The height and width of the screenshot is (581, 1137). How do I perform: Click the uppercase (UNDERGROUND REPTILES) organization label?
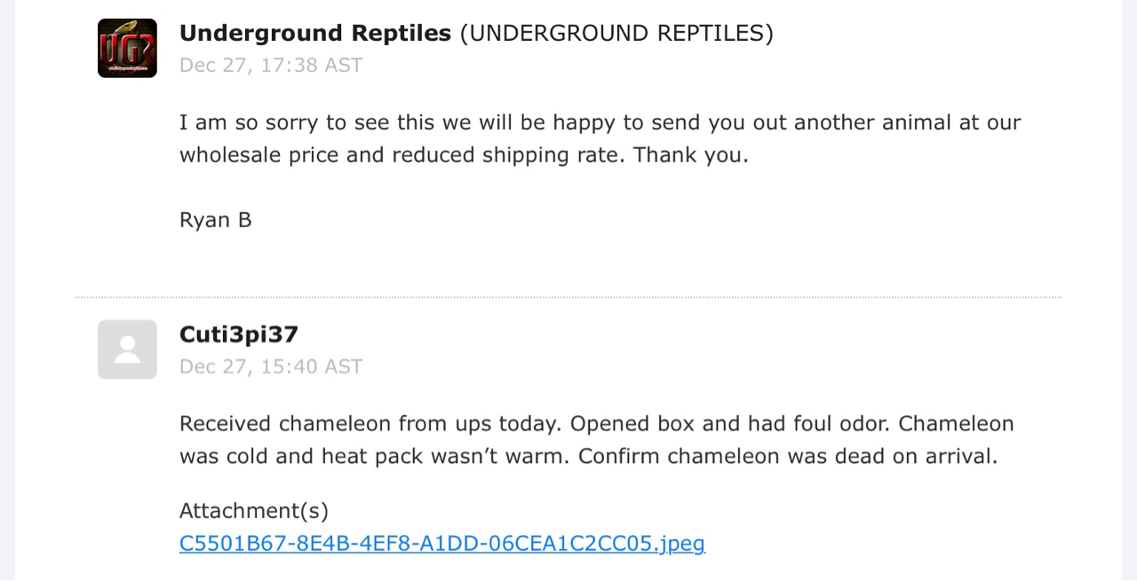pos(616,33)
